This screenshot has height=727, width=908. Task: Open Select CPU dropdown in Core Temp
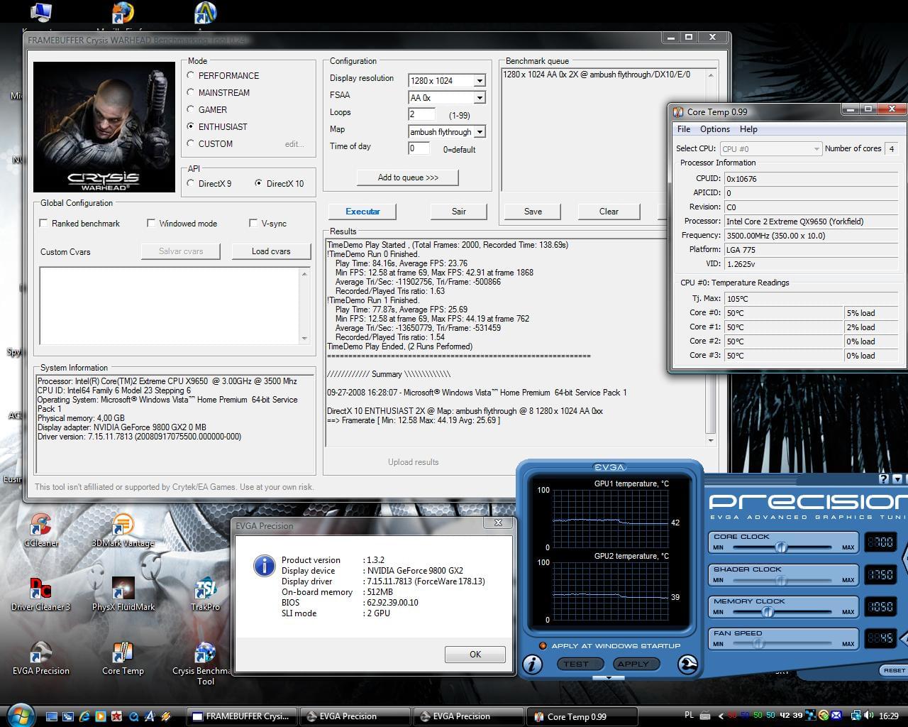(x=770, y=148)
